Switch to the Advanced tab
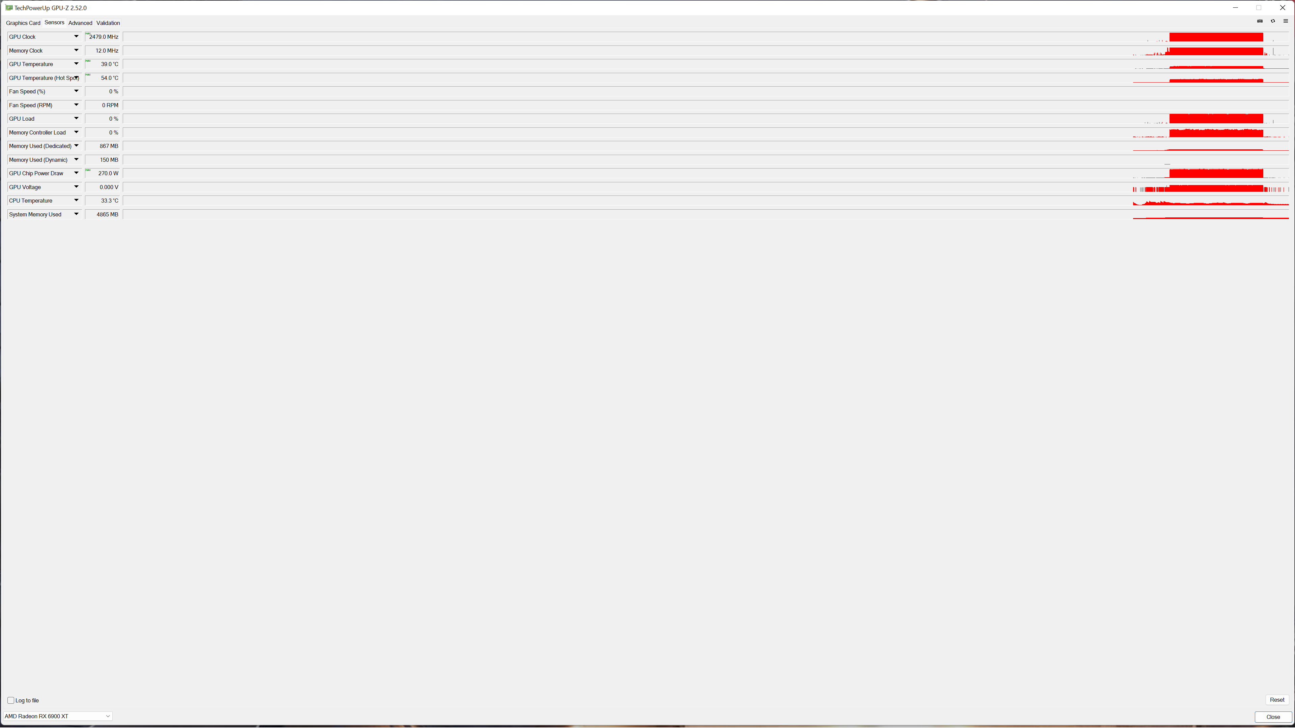This screenshot has width=1295, height=728. pos(81,23)
